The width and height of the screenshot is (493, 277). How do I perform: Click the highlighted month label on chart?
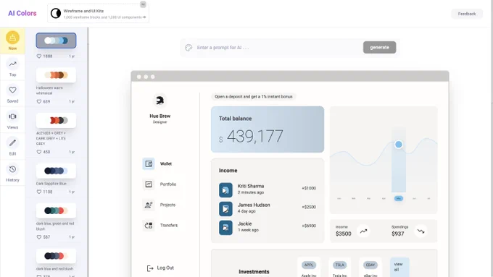click(x=398, y=199)
